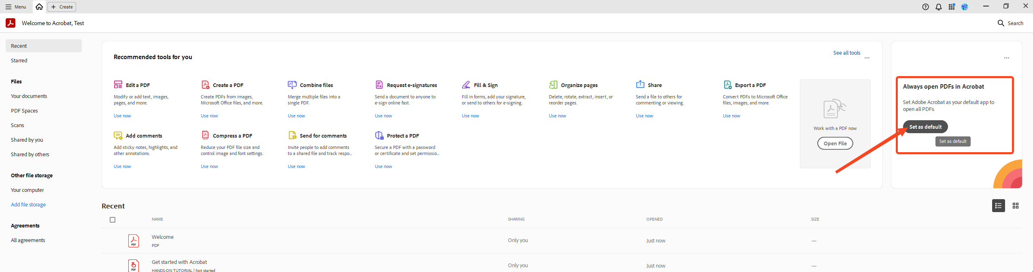The image size is (1033, 272).
Task: Select Recent in the sidebar
Action: (x=44, y=46)
